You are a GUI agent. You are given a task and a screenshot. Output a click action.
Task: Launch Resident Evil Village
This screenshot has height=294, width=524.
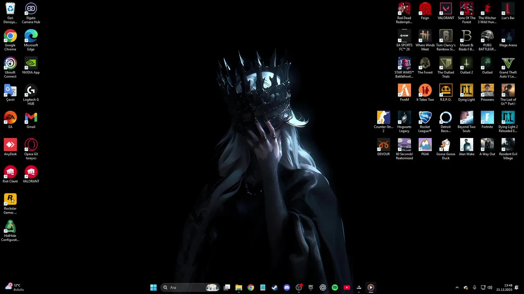coord(508,149)
